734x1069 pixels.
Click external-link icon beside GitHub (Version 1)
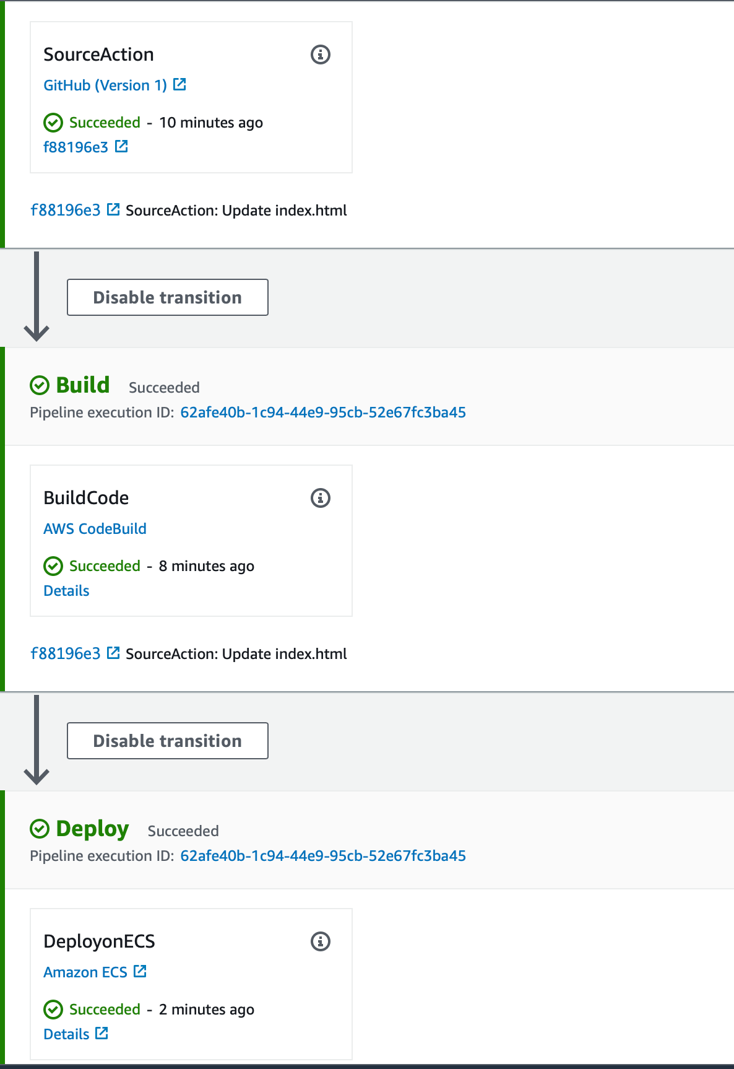pyautogui.click(x=179, y=84)
